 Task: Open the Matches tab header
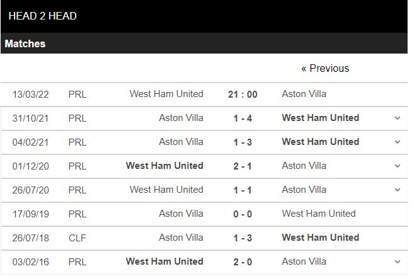coord(25,43)
